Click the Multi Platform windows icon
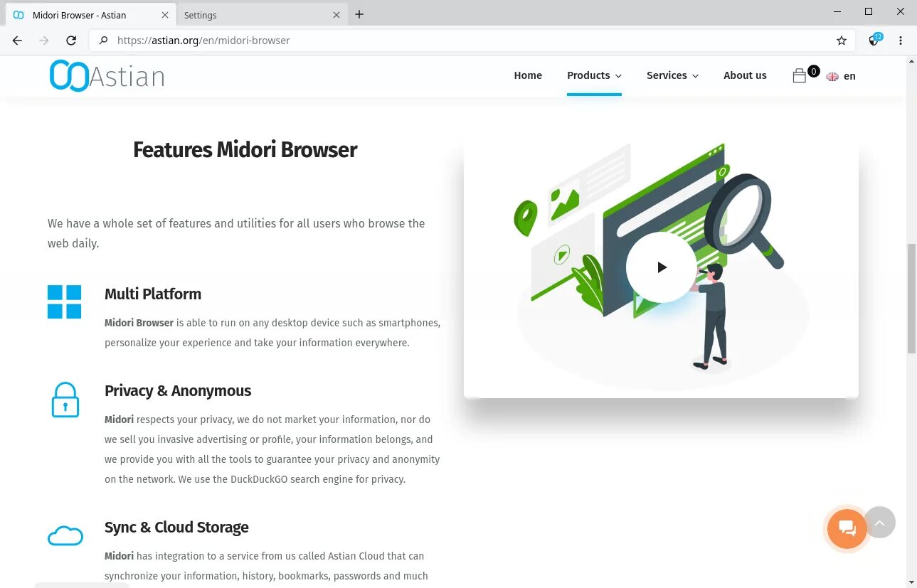This screenshot has width=917, height=588. coord(64,301)
